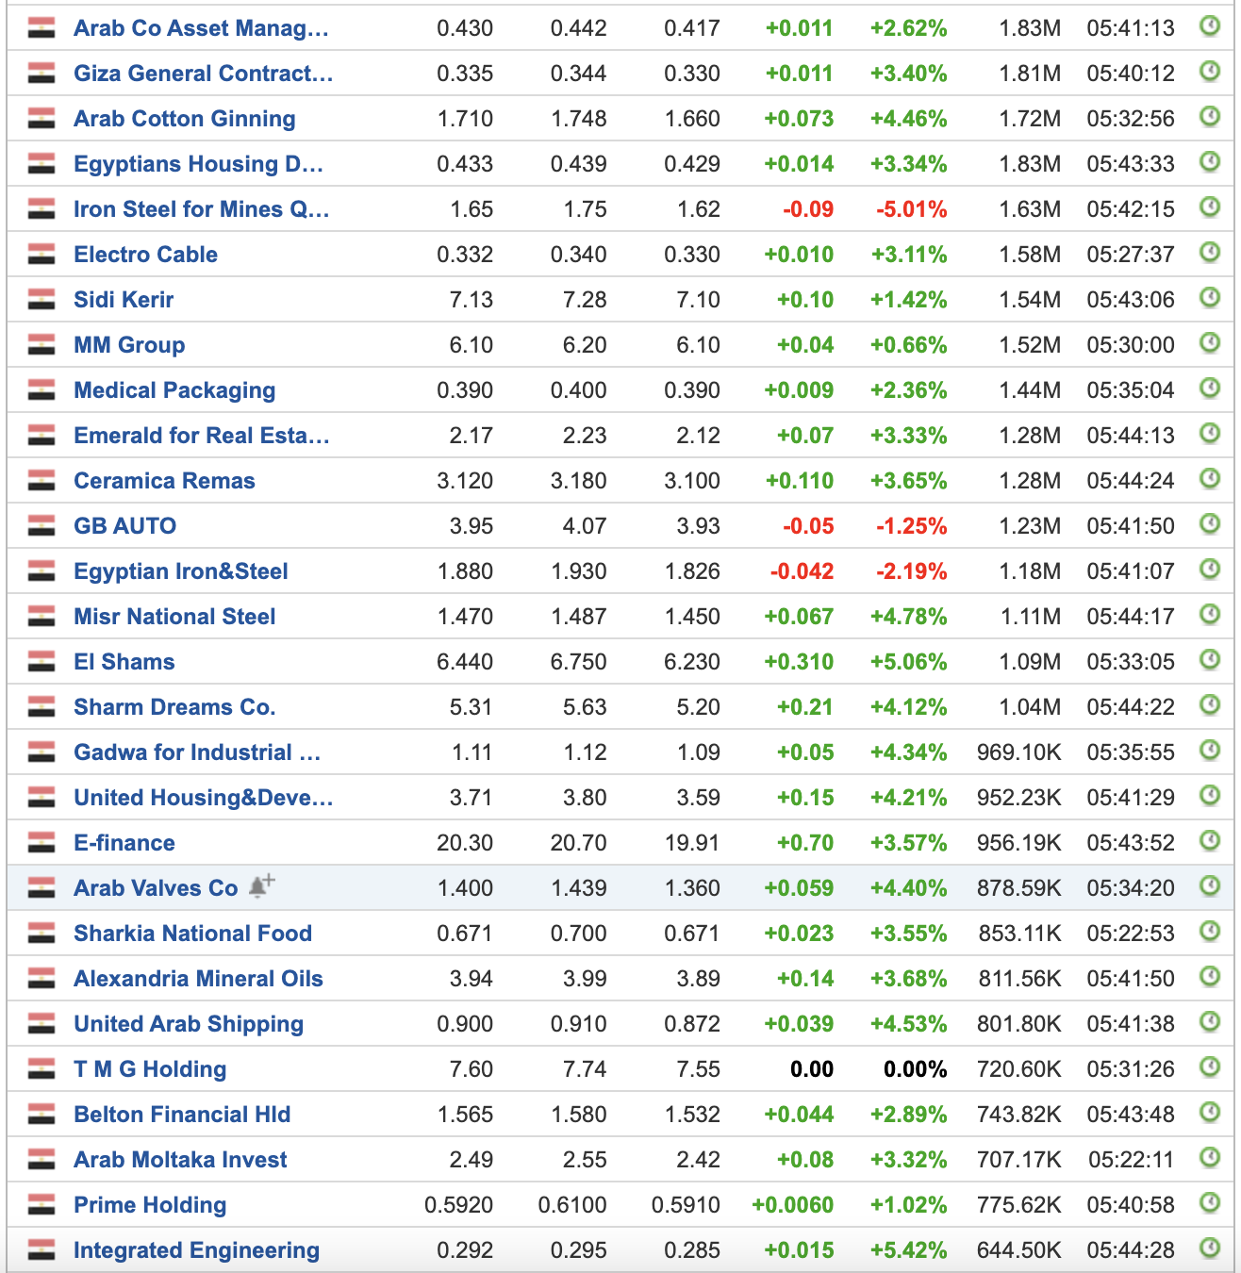This screenshot has width=1241, height=1273.
Task: Open Arab Co Asset Manag… stock link
Action: tap(202, 28)
